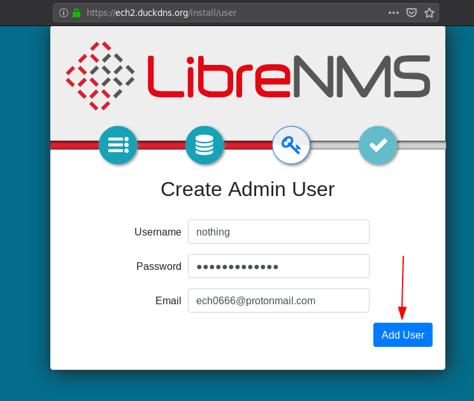
Task: Click into the Password field
Action: (278, 266)
